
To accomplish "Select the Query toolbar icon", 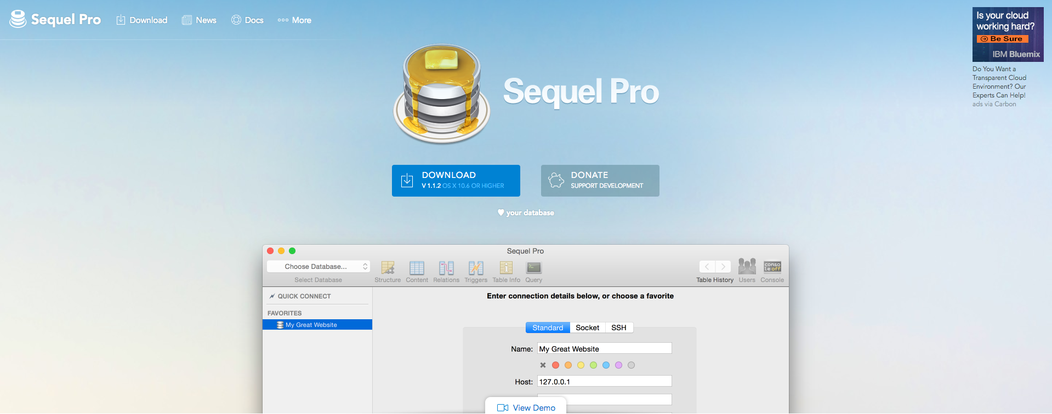I will (x=533, y=272).
